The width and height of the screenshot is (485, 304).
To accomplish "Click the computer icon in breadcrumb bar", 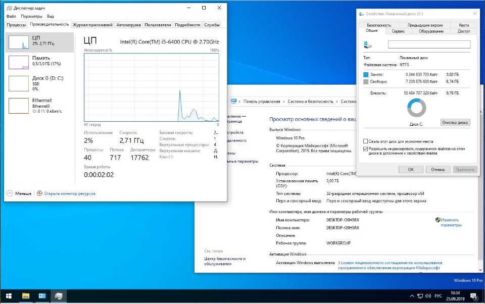I will pyautogui.click(x=233, y=101).
